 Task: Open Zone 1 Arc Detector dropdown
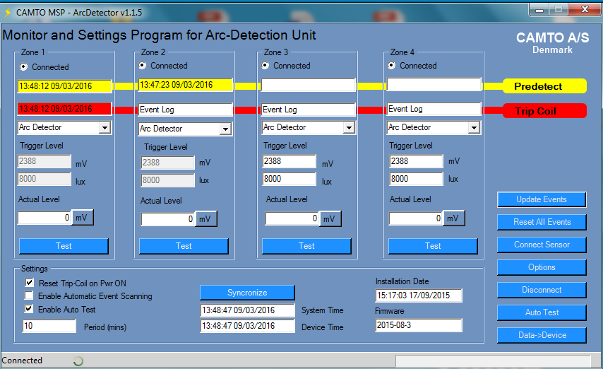105,128
